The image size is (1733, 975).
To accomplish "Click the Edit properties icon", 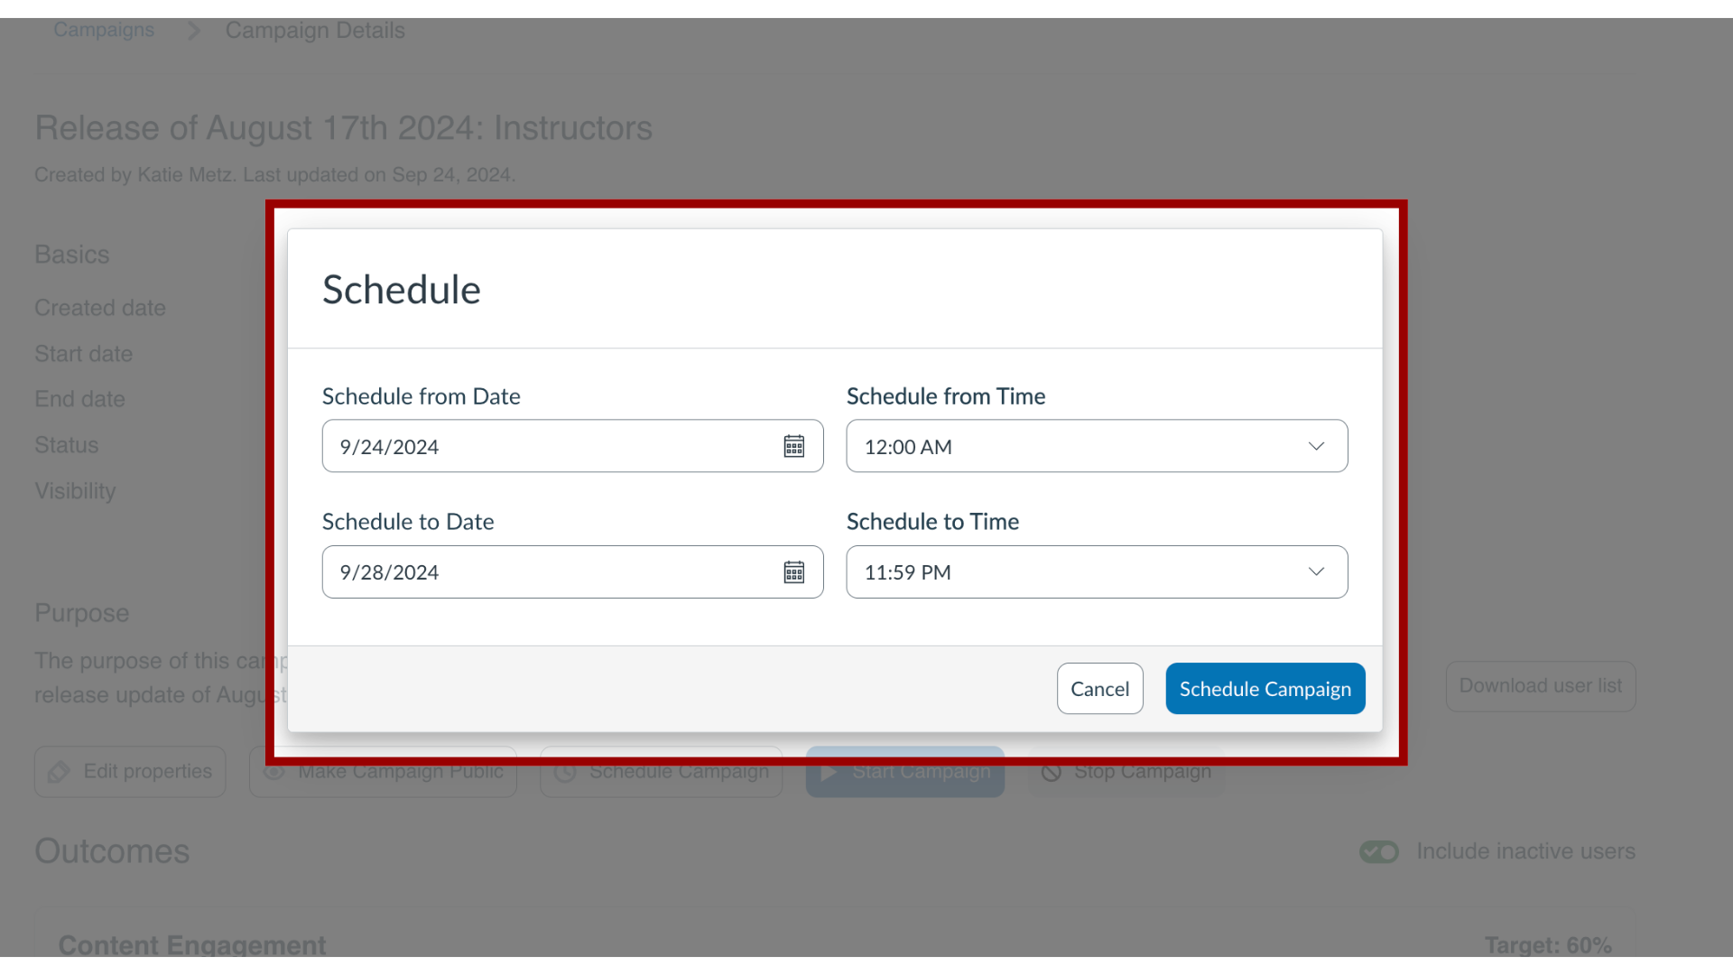I will [60, 772].
